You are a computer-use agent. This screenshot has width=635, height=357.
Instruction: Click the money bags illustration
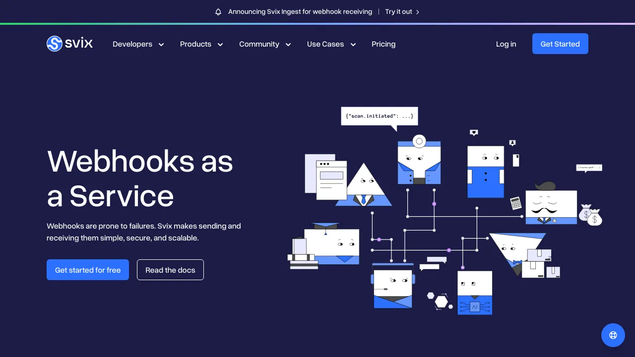pyautogui.click(x=590, y=215)
